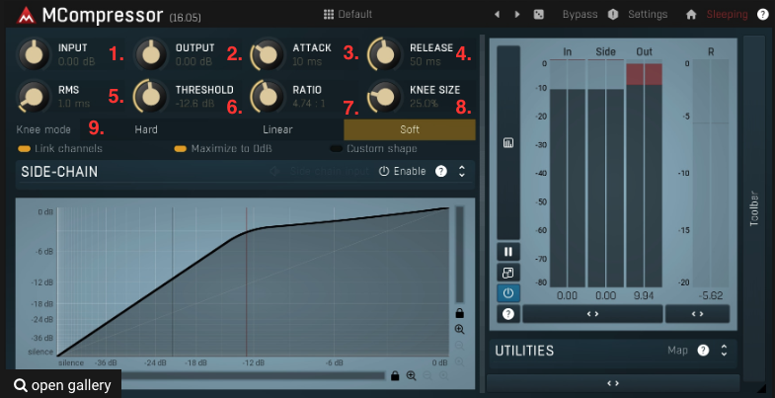Click the home icon in top bar
Screen dimensions: 775x398
[691, 15]
